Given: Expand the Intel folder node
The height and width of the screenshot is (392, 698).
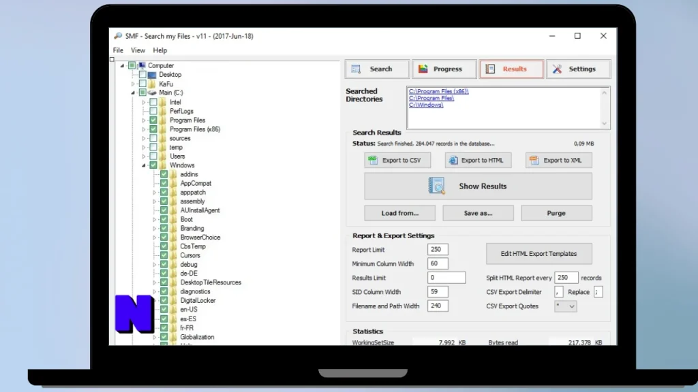Looking at the screenshot, I should click(x=144, y=102).
